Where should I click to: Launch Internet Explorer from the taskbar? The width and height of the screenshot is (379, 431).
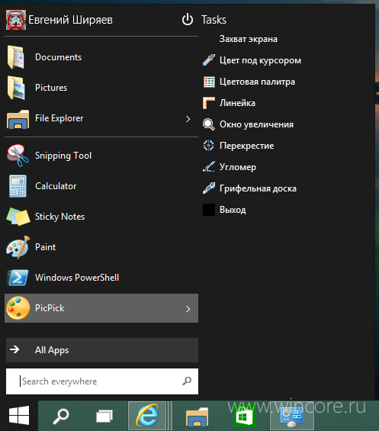[x=148, y=416]
